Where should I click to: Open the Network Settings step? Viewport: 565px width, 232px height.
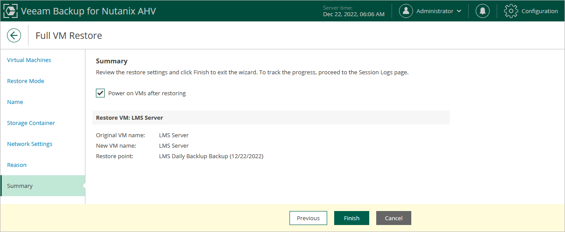coord(30,144)
